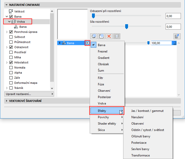This screenshot has height=159, width=185.
Task: Enable the Svítivost checkbox
Action: click(x=11, y=37)
